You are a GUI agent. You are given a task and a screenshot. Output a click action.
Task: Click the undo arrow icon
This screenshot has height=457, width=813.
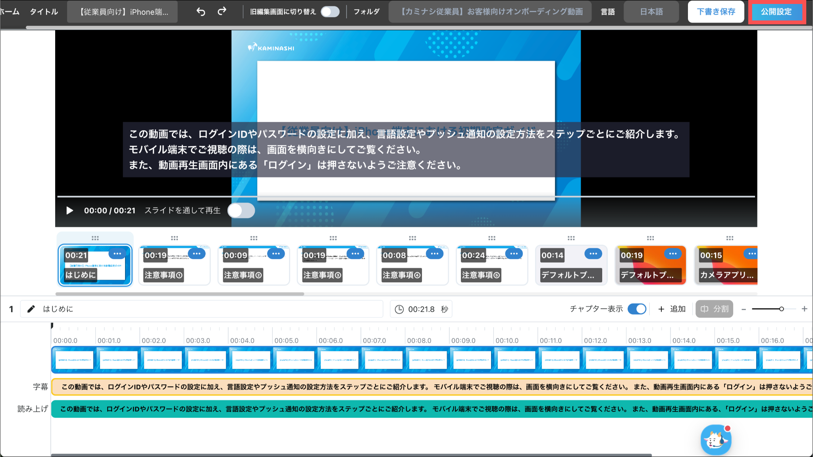click(201, 12)
